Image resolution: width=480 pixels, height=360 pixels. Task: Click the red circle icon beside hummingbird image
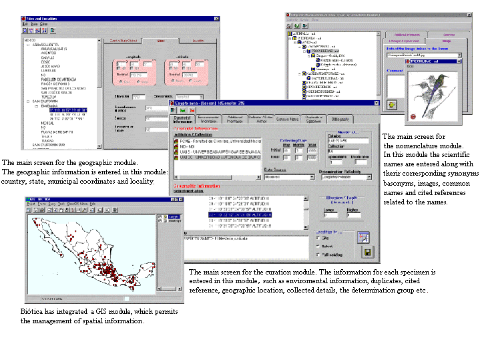(413, 116)
